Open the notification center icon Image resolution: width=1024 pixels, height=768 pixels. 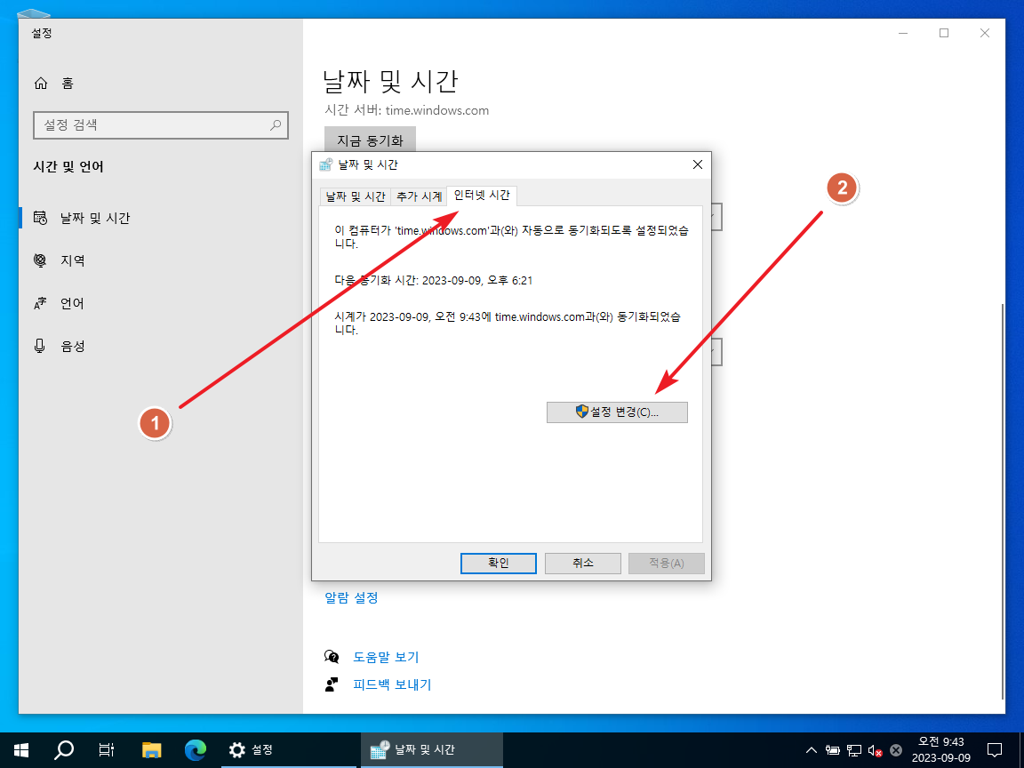(x=995, y=749)
